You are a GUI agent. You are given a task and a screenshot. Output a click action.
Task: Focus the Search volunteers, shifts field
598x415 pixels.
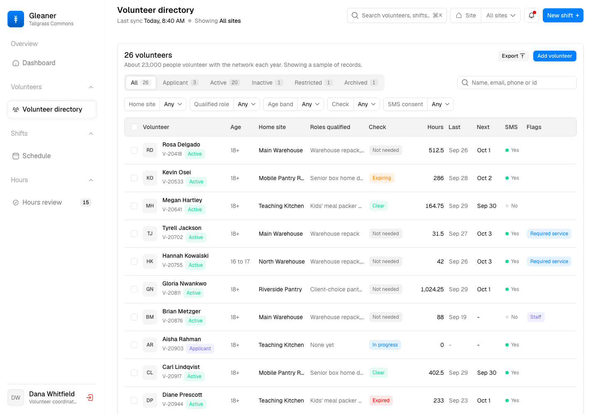tap(397, 15)
